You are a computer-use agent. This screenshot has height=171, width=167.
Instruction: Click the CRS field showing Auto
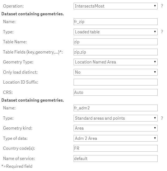116,92
